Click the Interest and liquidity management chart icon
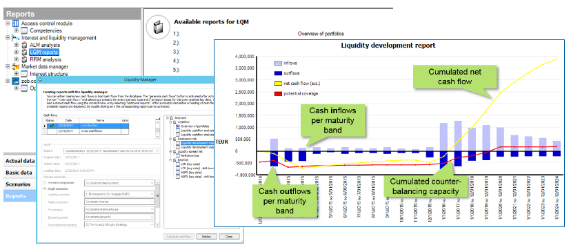 [x=16, y=38]
